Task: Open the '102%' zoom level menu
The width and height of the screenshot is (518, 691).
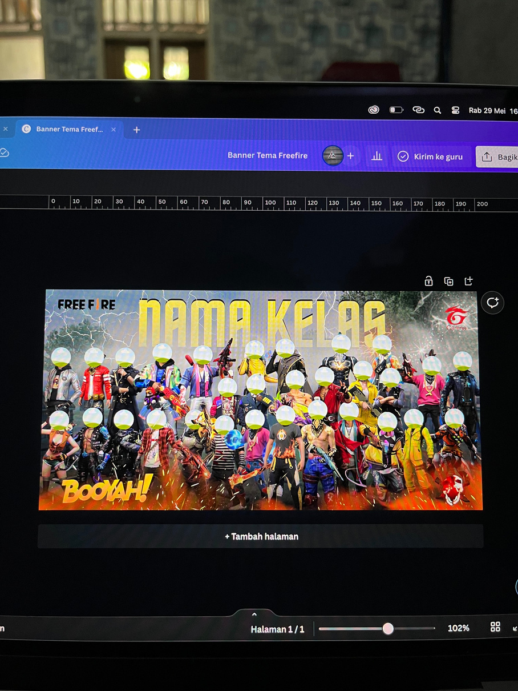Action: coord(458,628)
